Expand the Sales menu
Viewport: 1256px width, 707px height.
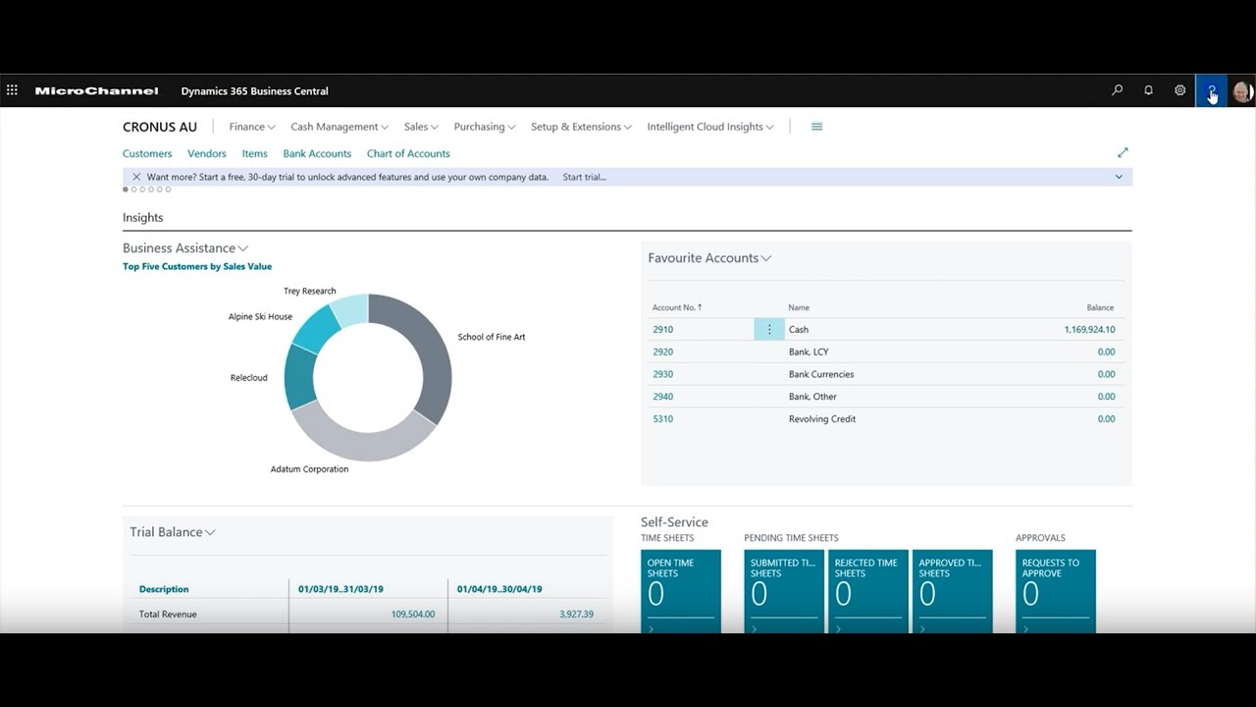(421, 127)
